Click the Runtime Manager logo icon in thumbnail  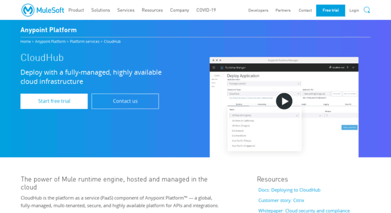pos(222,67)
